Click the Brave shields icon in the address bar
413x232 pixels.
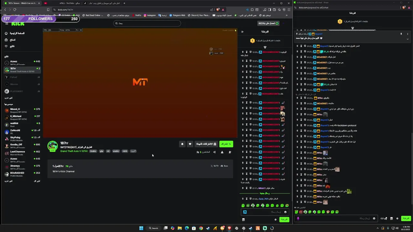[x=218, y=10]
